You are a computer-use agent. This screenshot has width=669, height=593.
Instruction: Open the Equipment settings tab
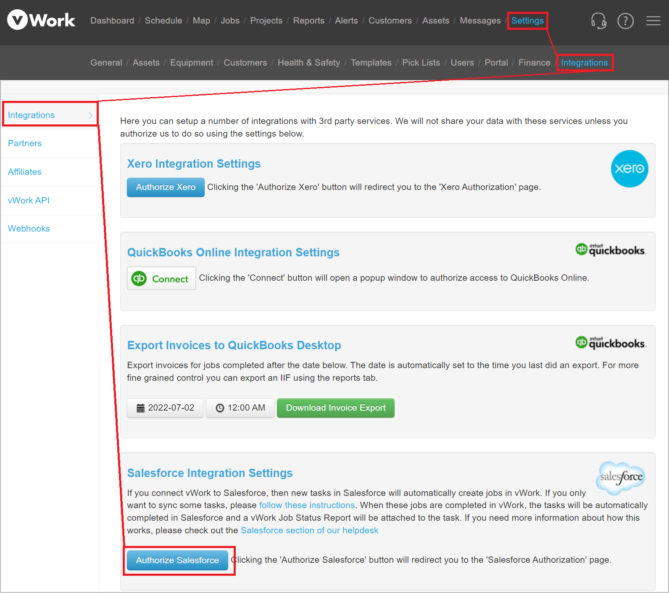point(192,63)
